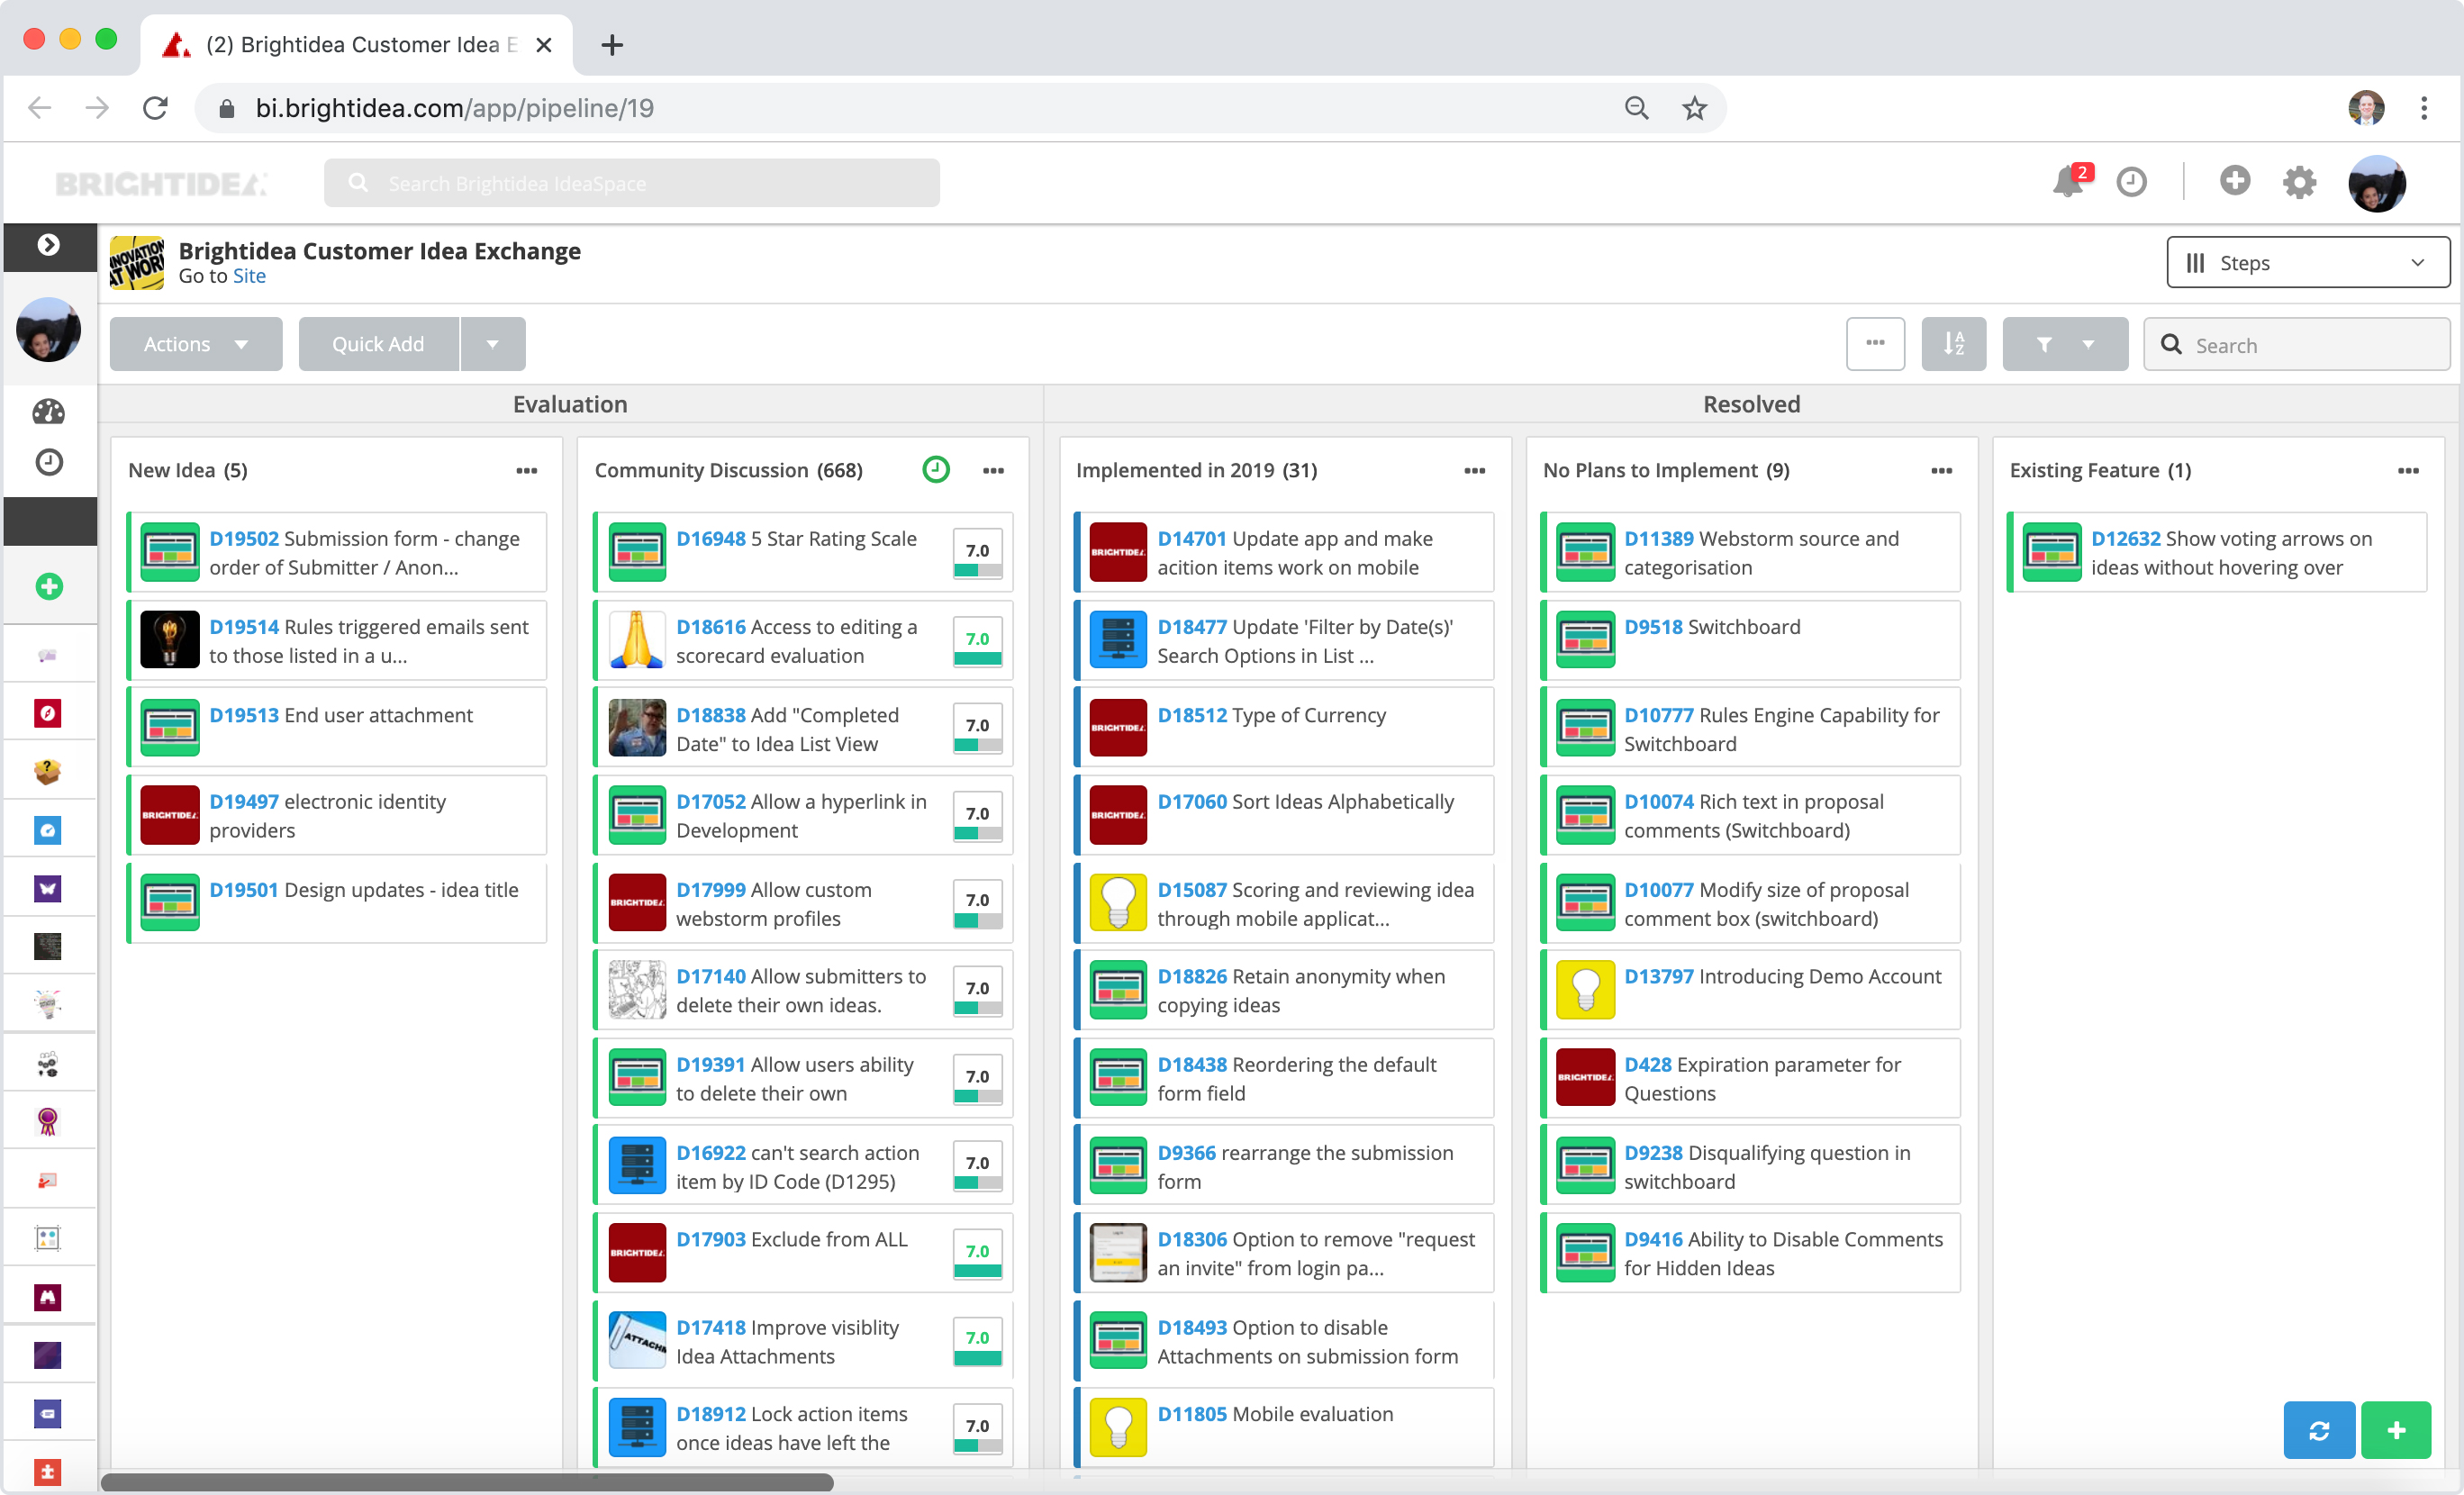The height and width of the screenshot is (1495, 2464).
Task: Open Community Discussion column options menu
Action: tap(993, 470)
